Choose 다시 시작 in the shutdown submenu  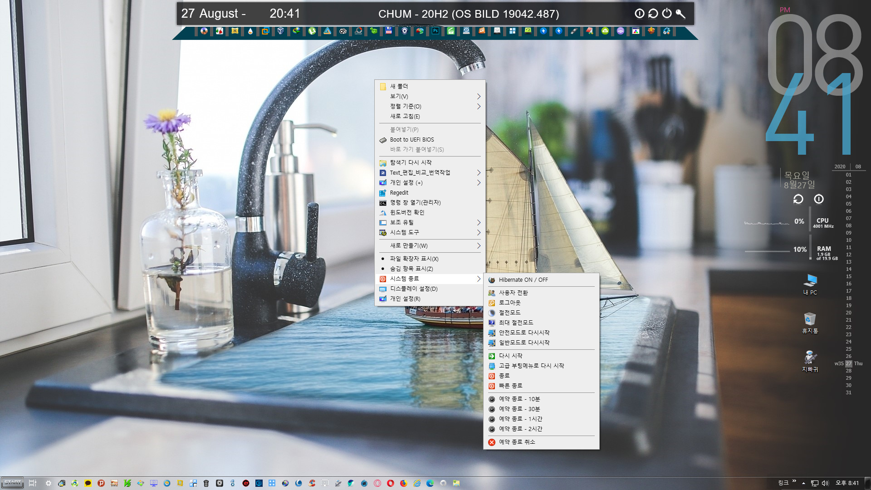click(x=541, y=356)
